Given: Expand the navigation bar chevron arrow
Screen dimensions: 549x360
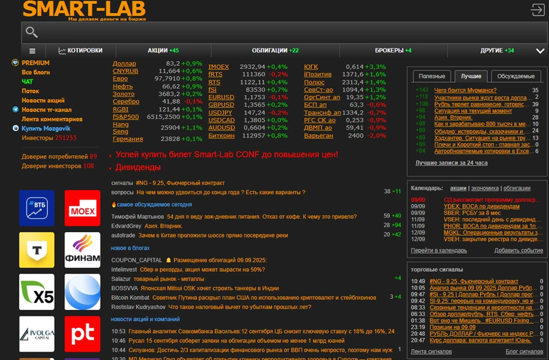Looking at the screenshot, I should [x=540, y=51].
